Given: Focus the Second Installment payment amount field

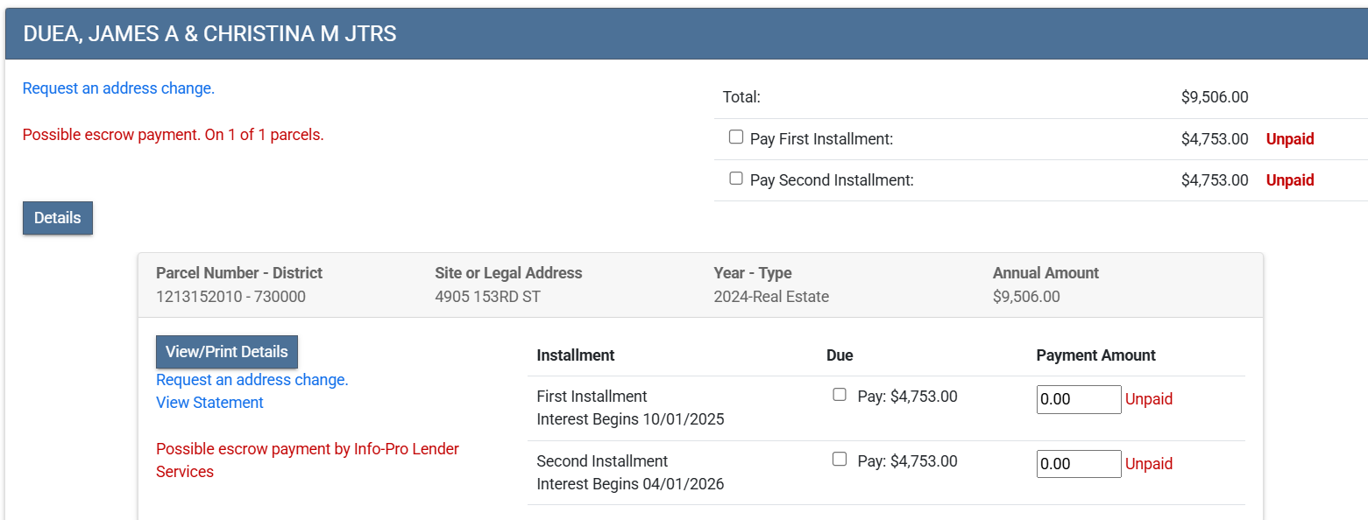Looking at the screenshot, I should 1078,464.
